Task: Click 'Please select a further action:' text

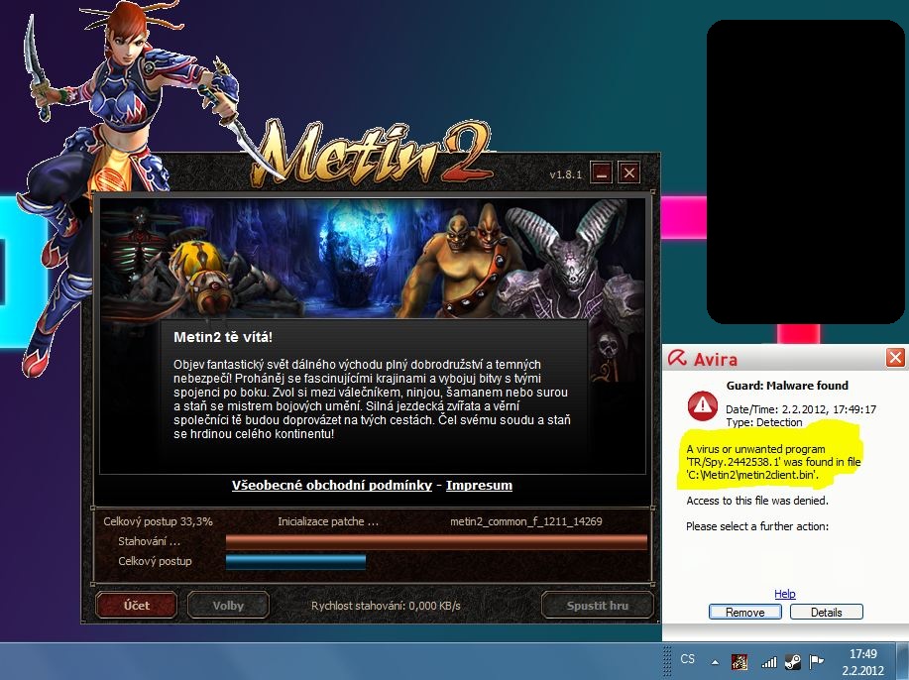Action: [x=757, y=526]
